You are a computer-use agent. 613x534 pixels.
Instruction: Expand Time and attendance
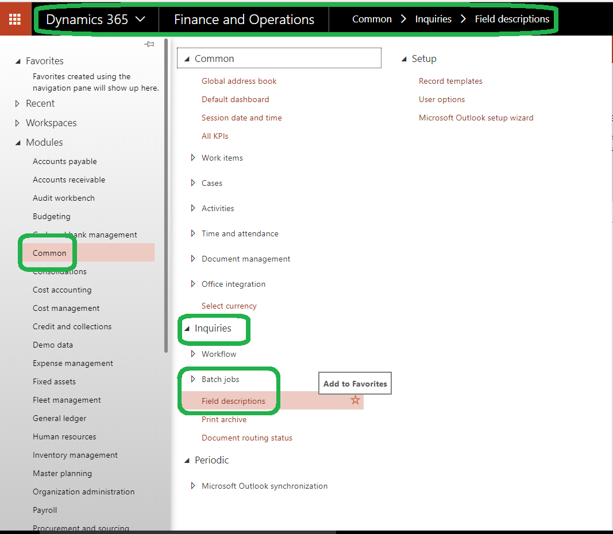[192, 233]
